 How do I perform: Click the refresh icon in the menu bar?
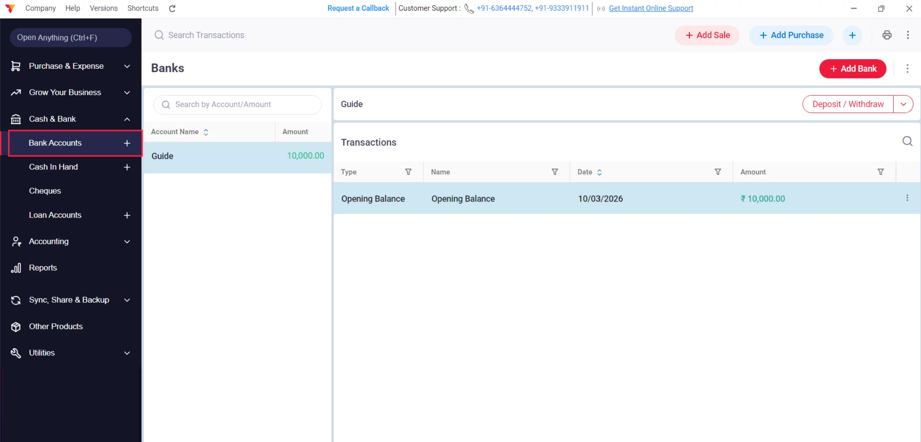(x=172, y=8)
